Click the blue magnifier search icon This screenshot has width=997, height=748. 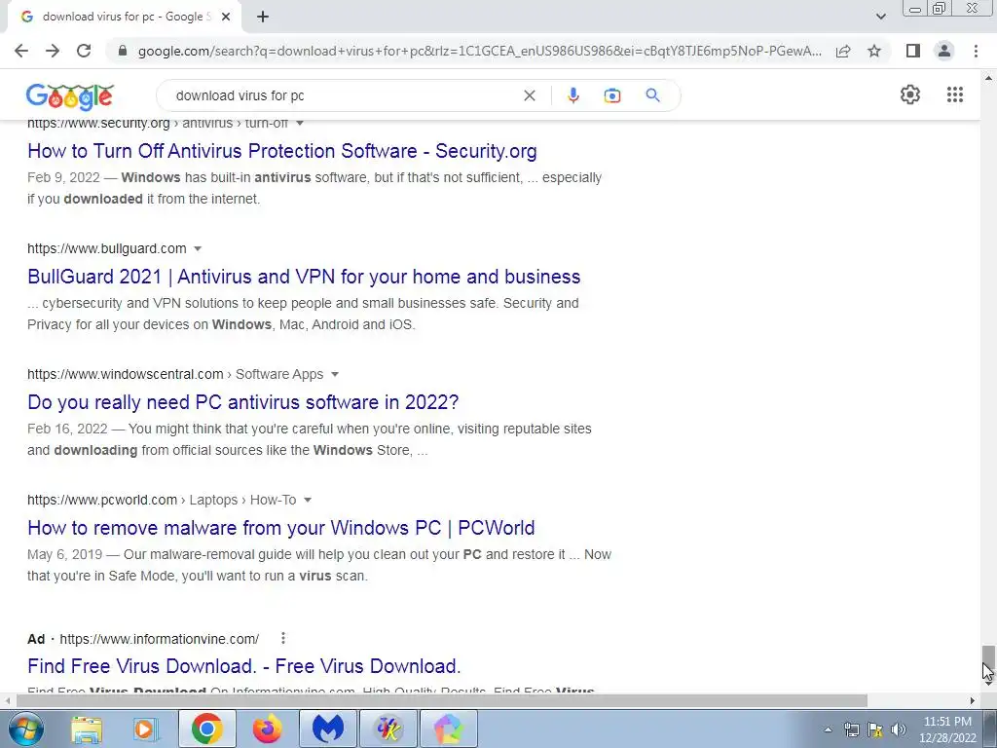[652, 95]
